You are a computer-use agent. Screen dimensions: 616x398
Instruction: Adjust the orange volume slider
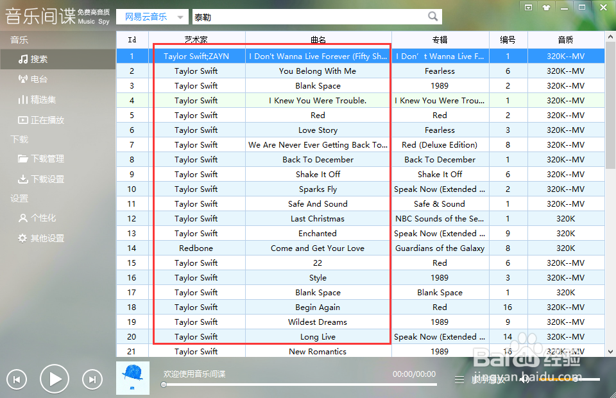click(x=569, y=379)
